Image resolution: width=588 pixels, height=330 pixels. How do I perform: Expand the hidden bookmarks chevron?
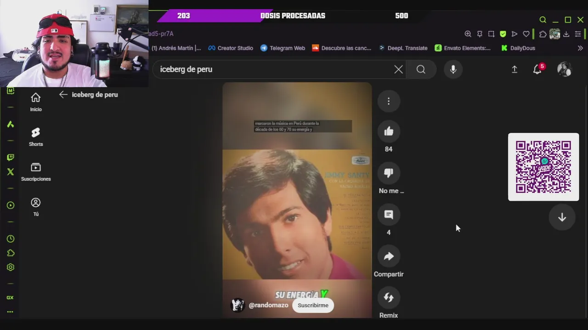[x=580, y=48]
